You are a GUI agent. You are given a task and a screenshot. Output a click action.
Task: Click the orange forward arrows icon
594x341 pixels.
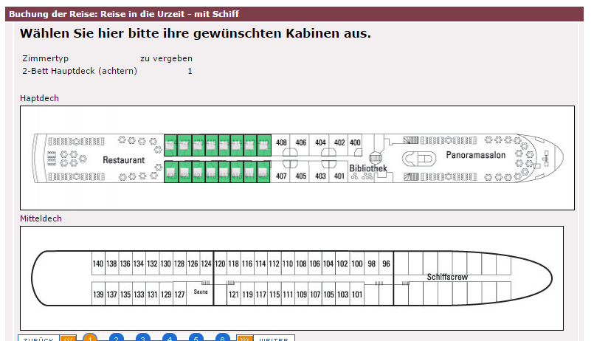pos(244,338)
